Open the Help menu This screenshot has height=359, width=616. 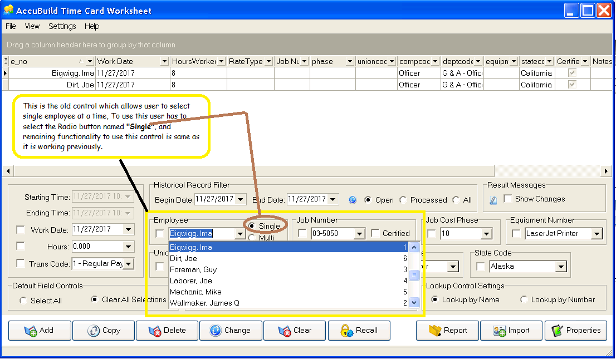point(92,26)
